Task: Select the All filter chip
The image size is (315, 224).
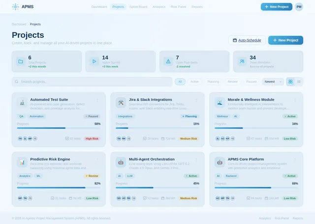Action: [180, 82]
